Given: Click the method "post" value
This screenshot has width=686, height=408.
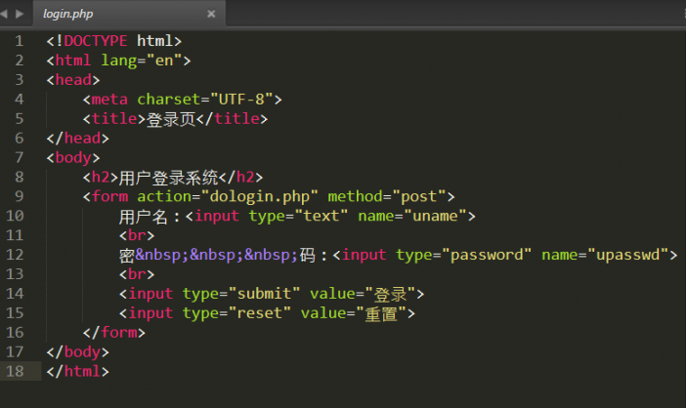Looking at the screenshot, I should pyautogui.click(x=420, y=196).
